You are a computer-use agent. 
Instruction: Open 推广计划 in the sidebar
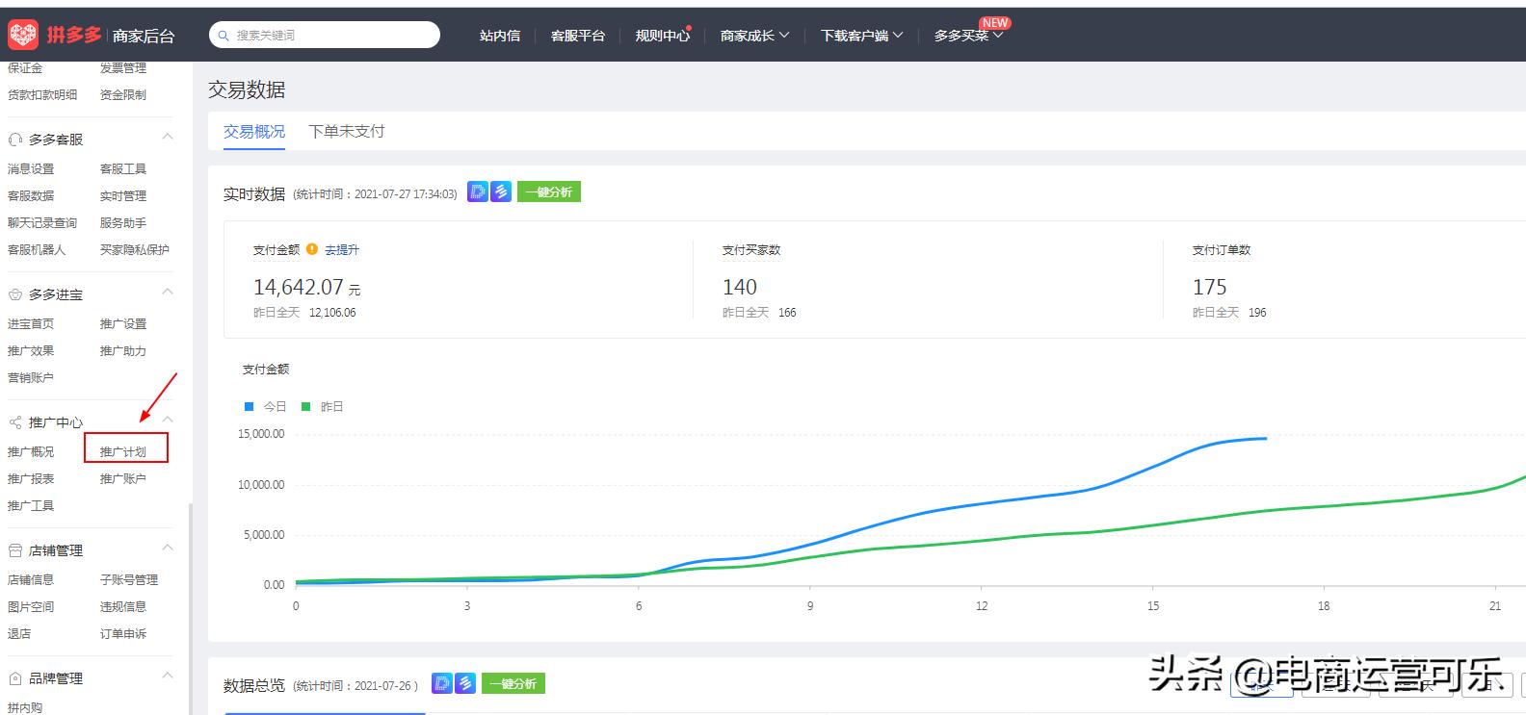tap(123, 451)
